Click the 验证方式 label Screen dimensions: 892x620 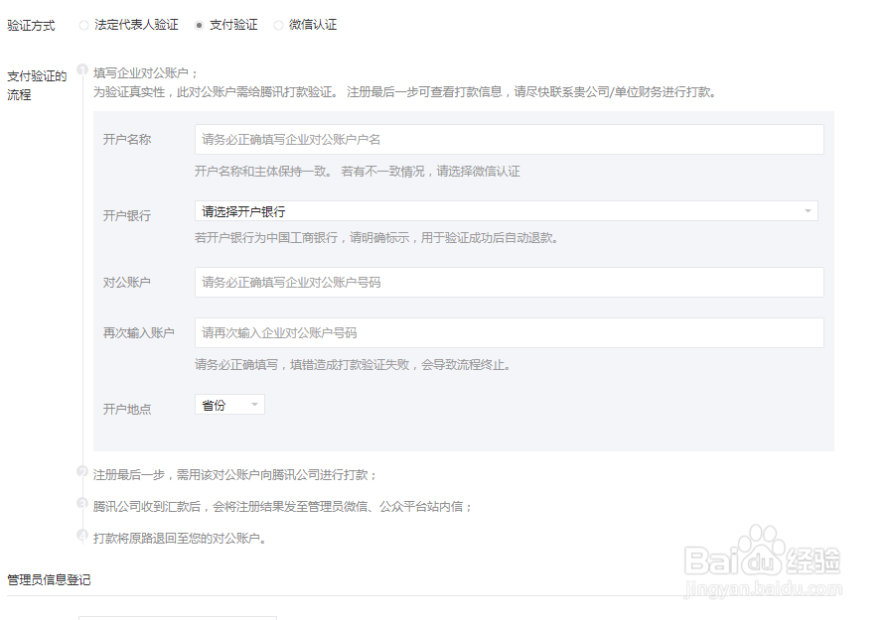pyautogui.click(x=30, y=25)
